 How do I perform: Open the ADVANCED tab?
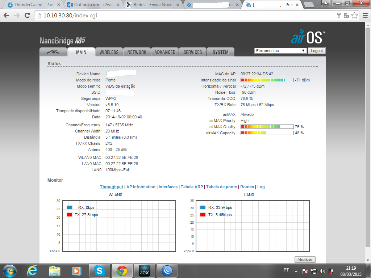(x=165, y=52)
